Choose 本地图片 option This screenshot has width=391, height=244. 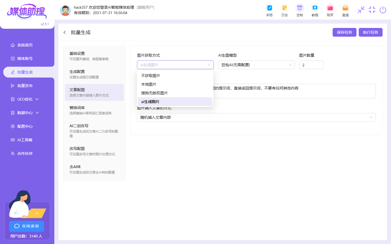(x=175, y=84)
